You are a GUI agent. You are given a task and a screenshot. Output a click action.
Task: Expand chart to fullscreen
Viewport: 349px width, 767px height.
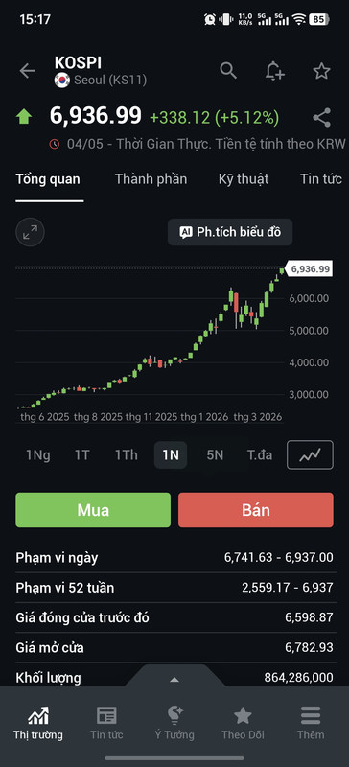click(x=31, y=232)
